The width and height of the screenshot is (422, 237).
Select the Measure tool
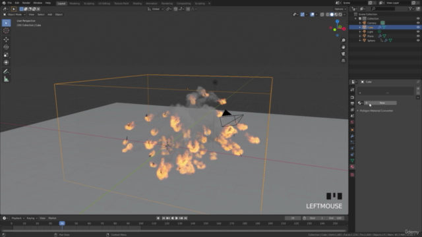[x=6, y=79]
